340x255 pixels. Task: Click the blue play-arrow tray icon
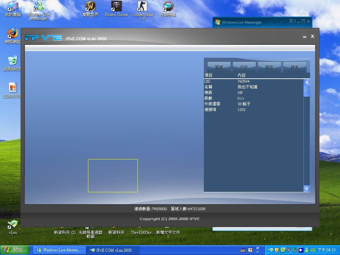click(x=300, y=250)
